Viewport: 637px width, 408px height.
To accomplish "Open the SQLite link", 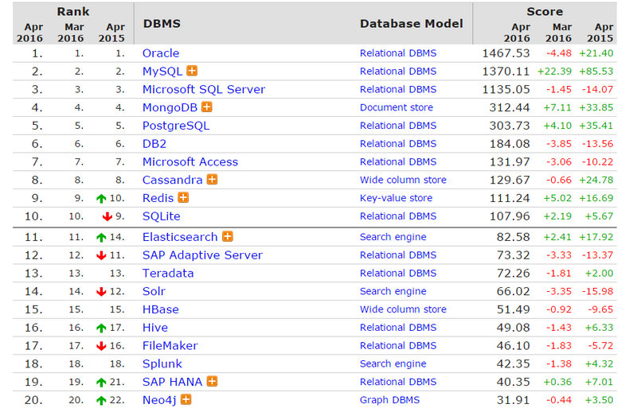I will tap(162, 216).
